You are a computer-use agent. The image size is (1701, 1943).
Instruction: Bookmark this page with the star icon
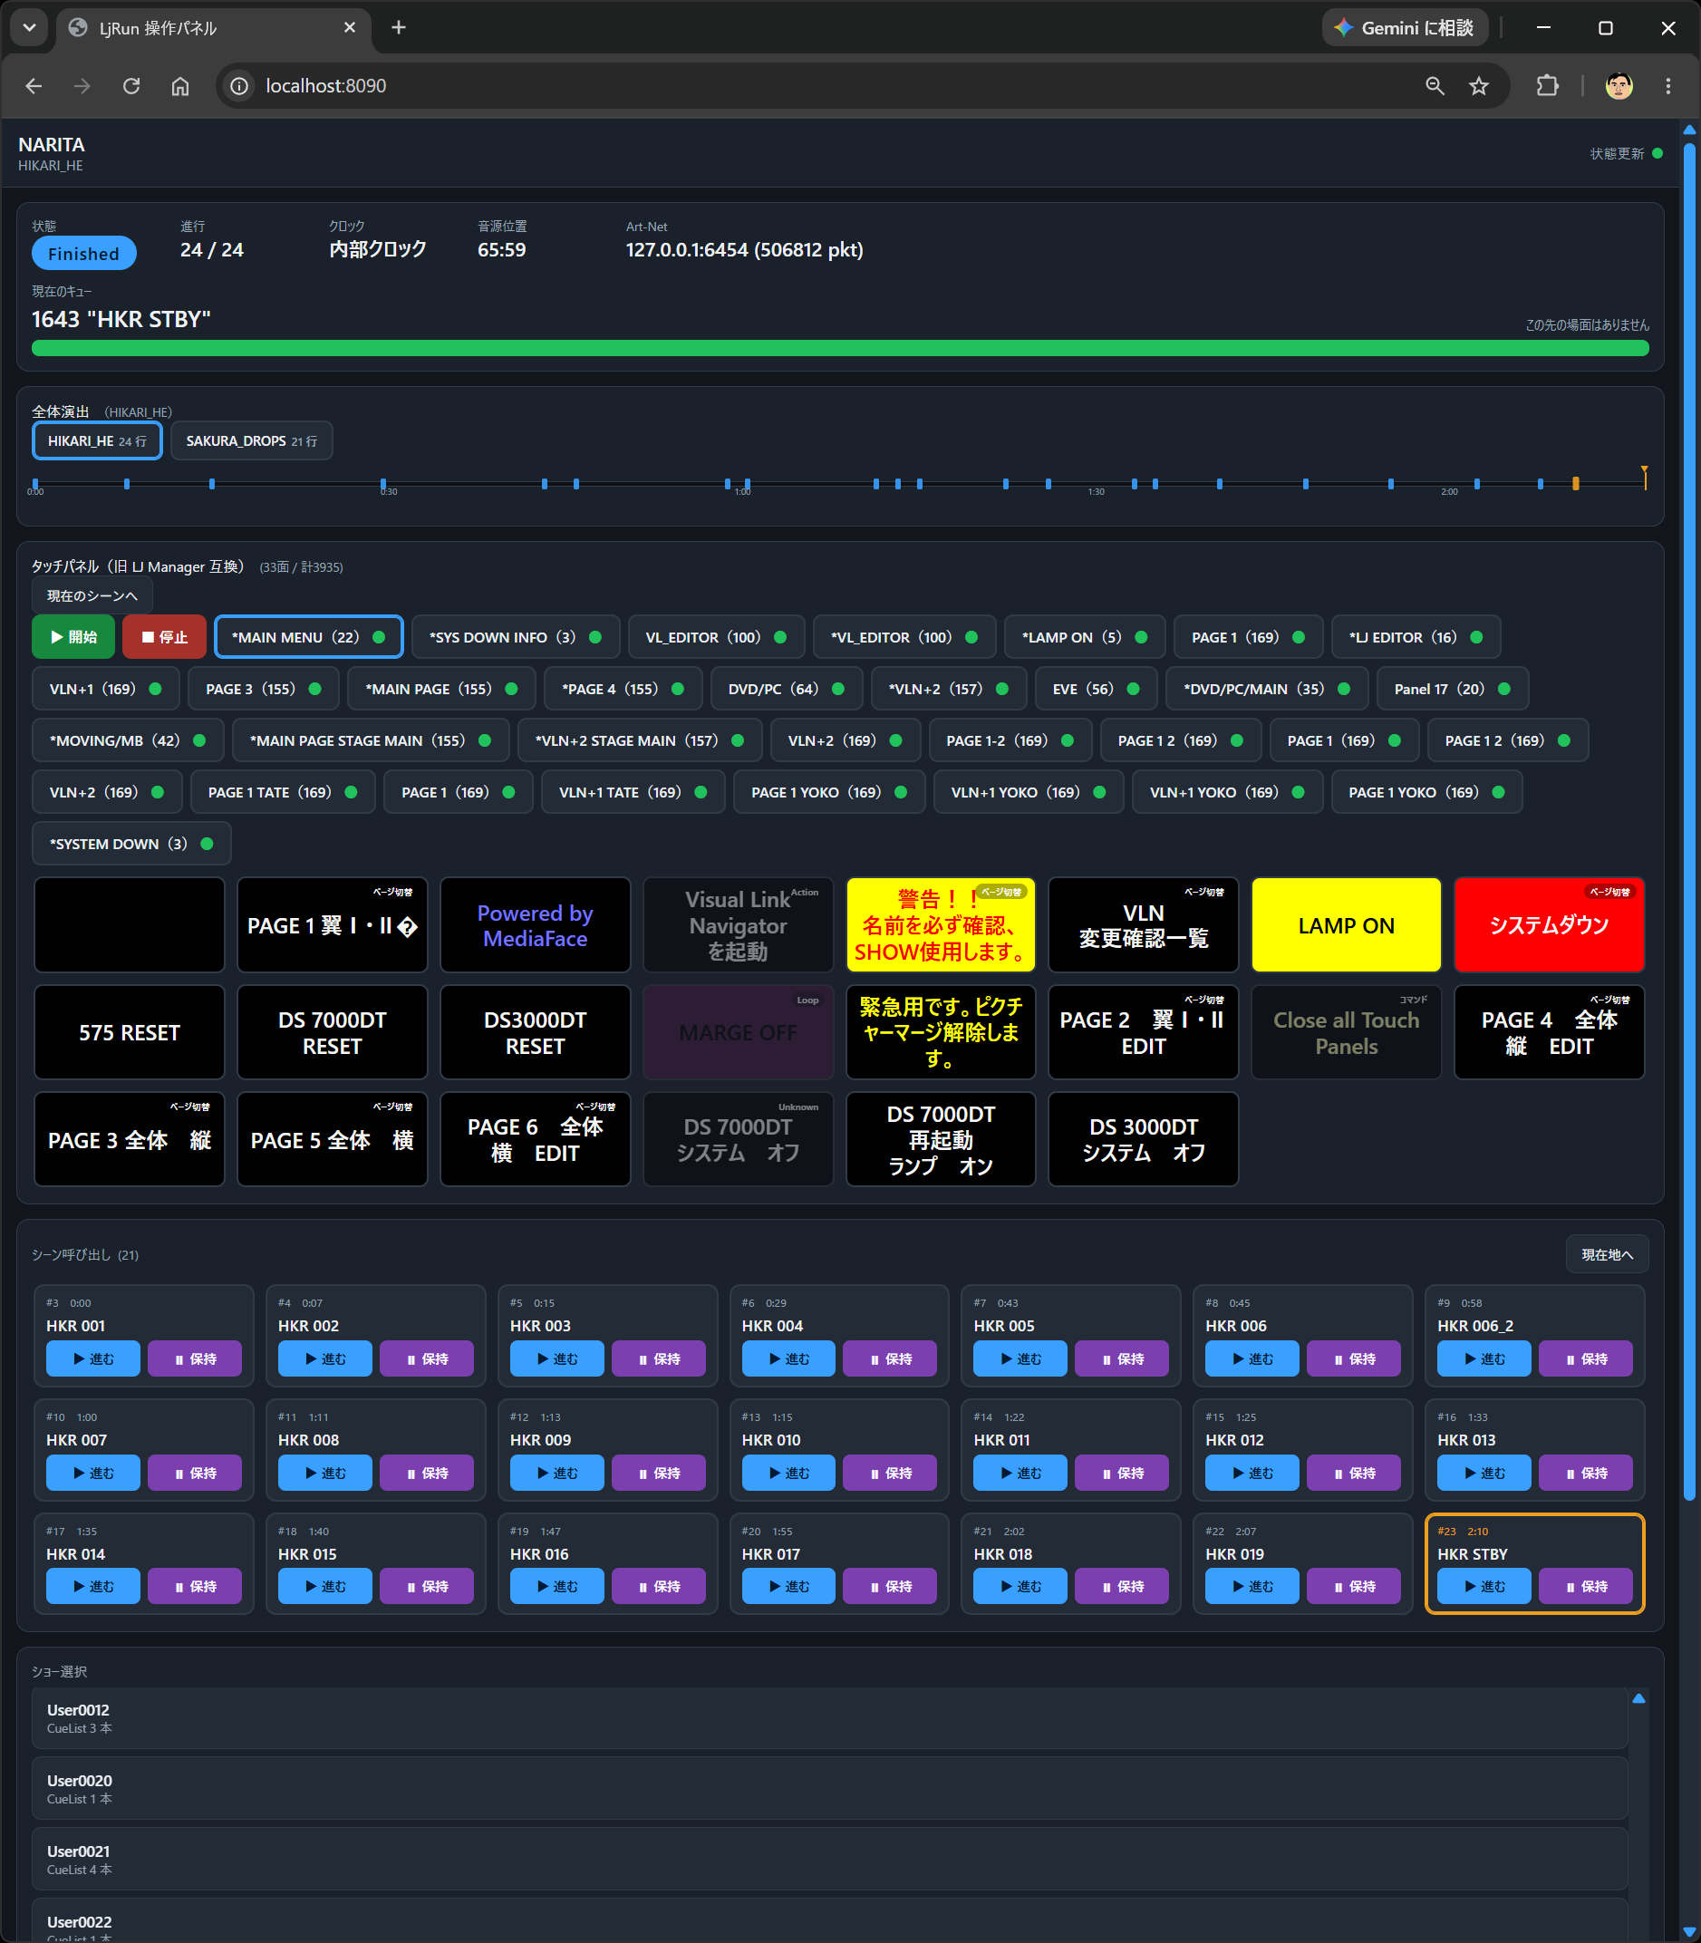[1478, 85]
